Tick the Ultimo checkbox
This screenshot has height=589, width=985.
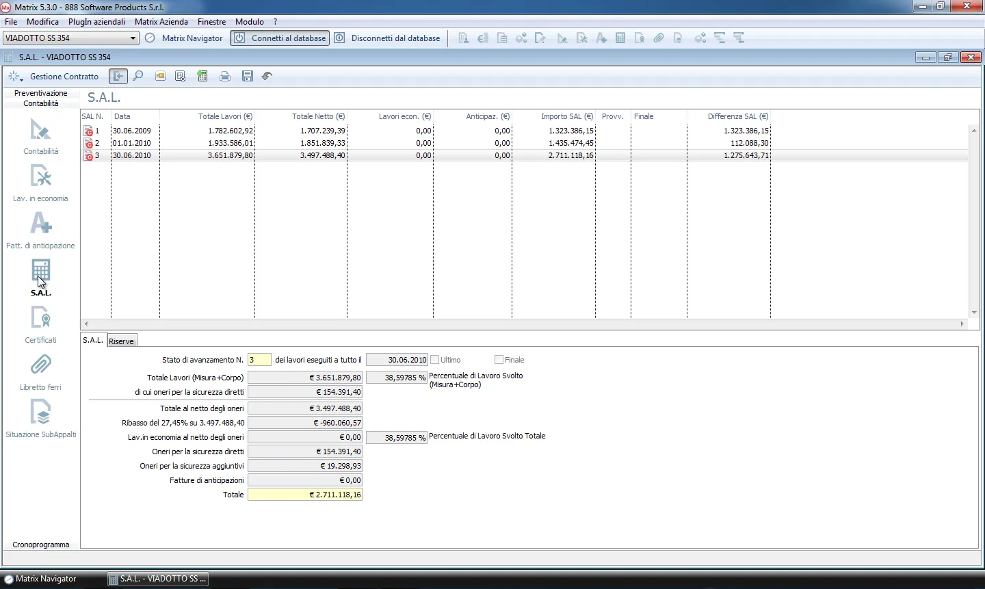tap(435, 360)
